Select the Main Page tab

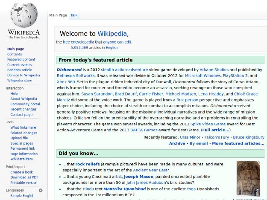click(58, 15)
